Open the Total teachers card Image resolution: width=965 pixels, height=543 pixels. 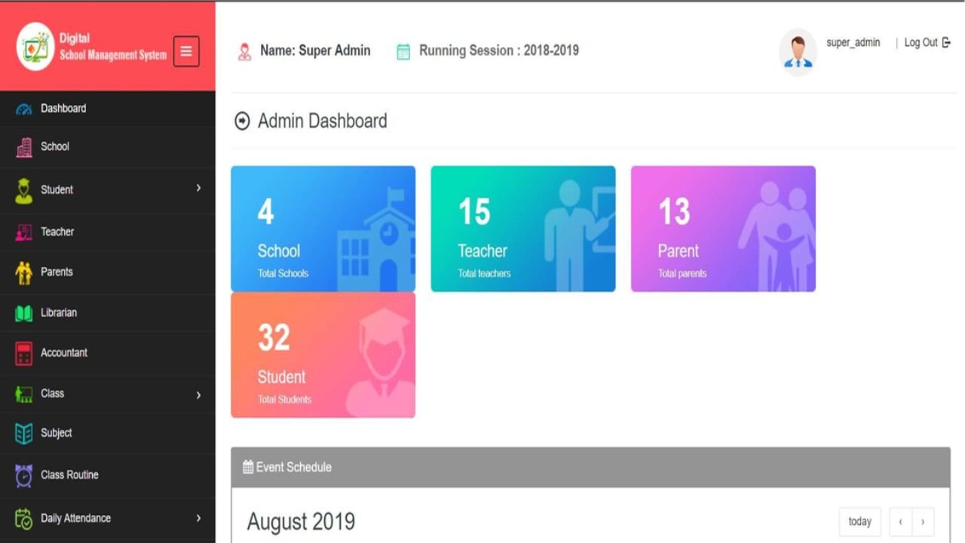pyautogui.click(x=522, y=229)
